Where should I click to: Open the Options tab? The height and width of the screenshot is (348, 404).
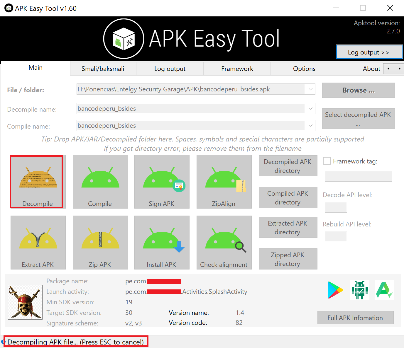(x=304, y=69)
